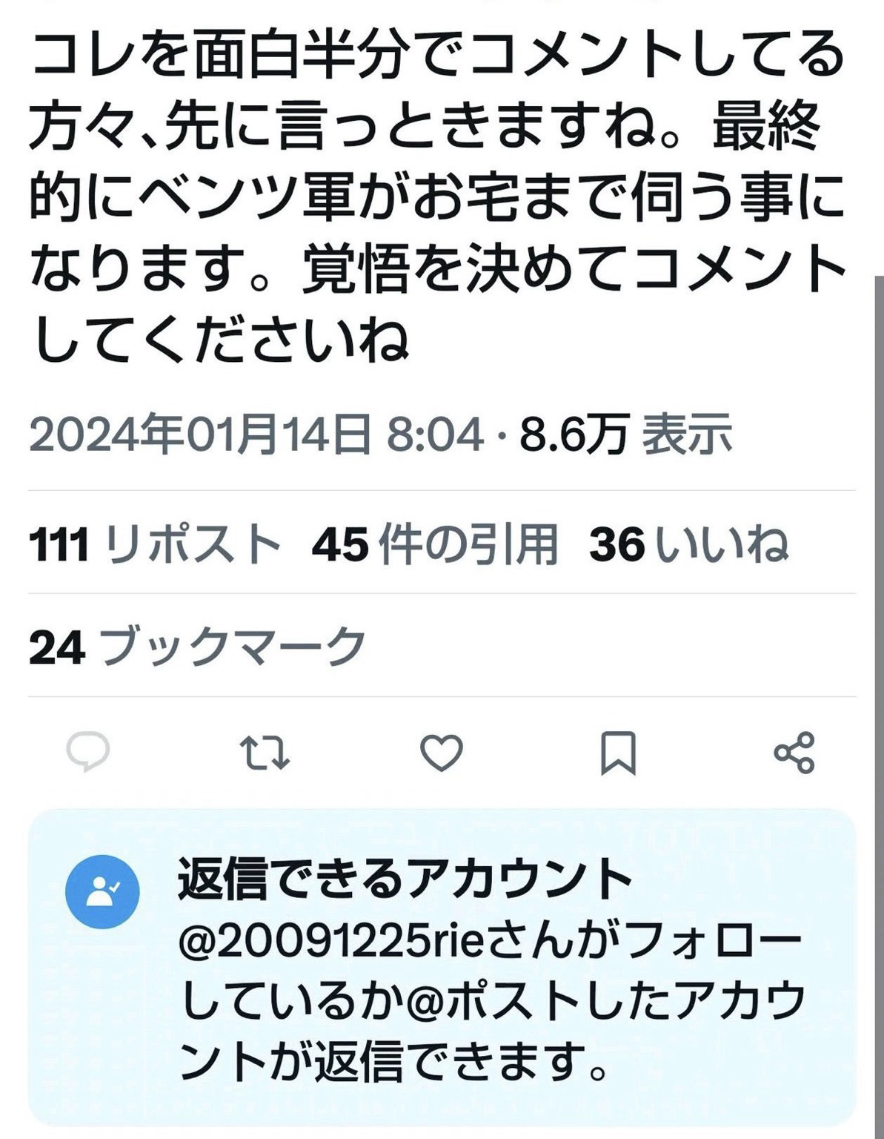Screen dimensions: 884x1139
Task: Tap the repost arrows icon
Action: (265, 753)
